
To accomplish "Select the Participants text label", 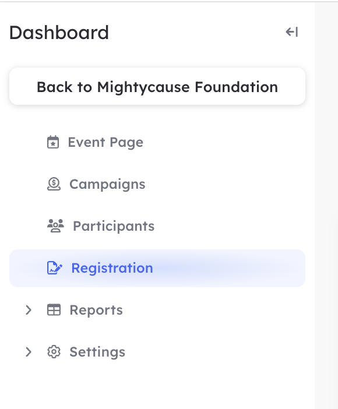I will pos(114,226).
